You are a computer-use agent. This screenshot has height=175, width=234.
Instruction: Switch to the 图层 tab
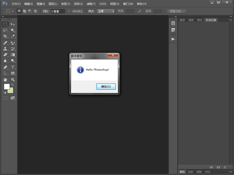pyautogui.click(x=182, y=20)
